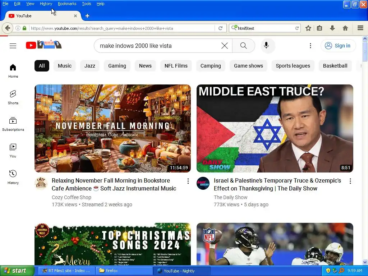Open History in the YouTube sidebar
This screenshot has width=368, height=276.
tap(13, 177)
